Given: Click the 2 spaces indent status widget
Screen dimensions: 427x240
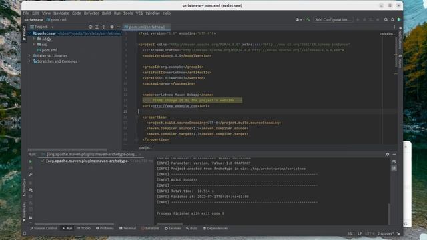Looking at the screenshot, I should coord(385,233).
